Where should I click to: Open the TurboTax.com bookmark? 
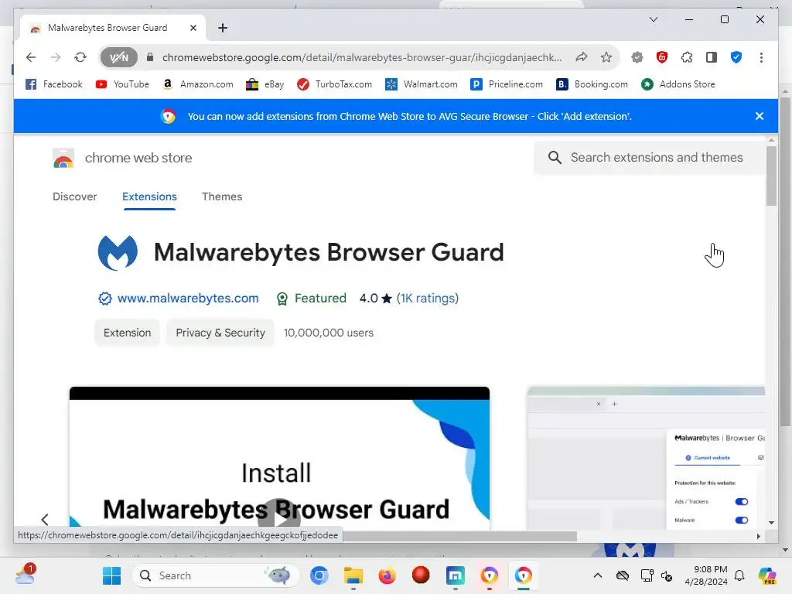(x=334, y=84)
